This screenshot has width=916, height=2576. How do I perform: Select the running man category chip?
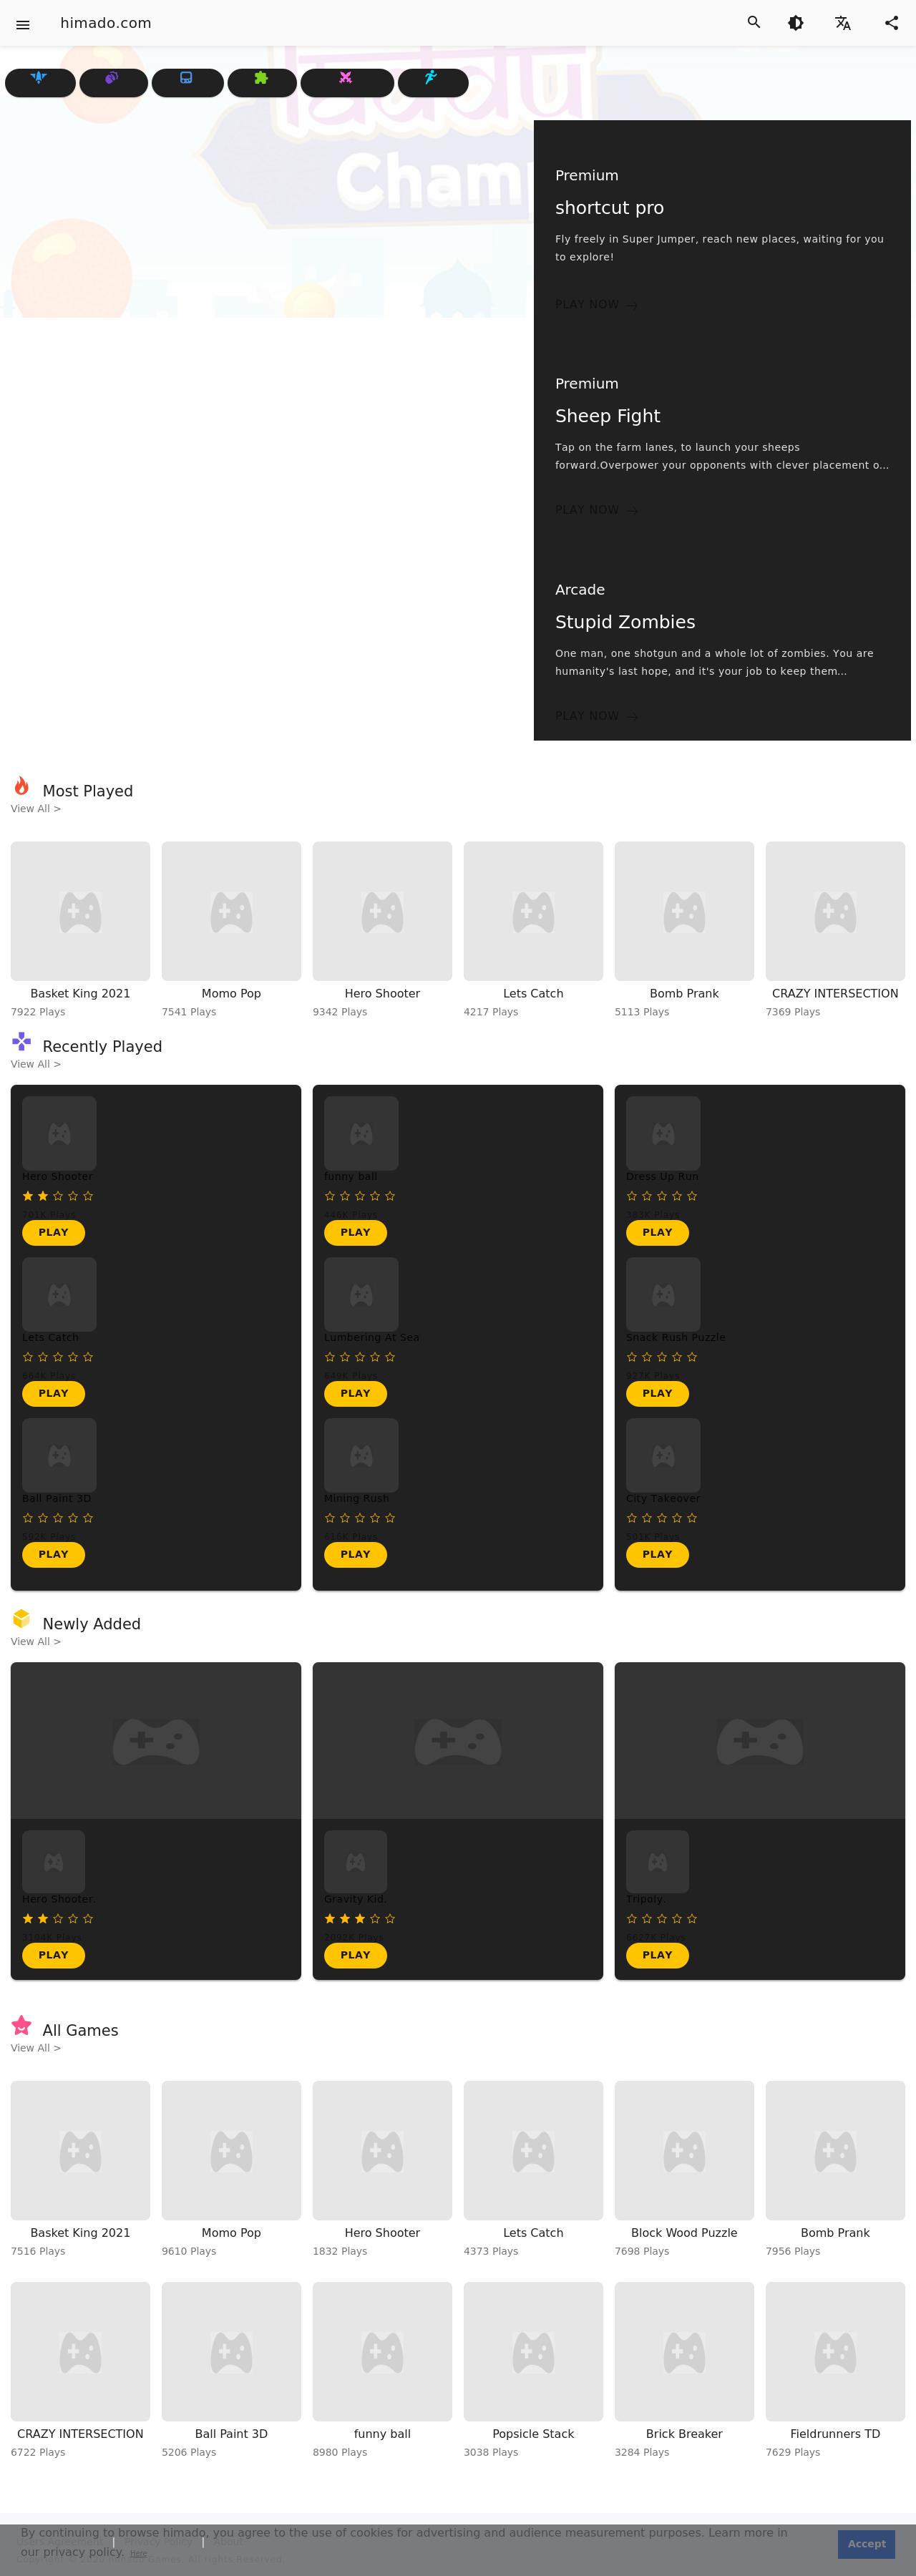(433, 82)
